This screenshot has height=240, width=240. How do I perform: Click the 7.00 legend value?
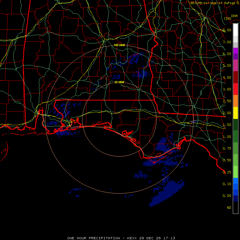(227, 42)
